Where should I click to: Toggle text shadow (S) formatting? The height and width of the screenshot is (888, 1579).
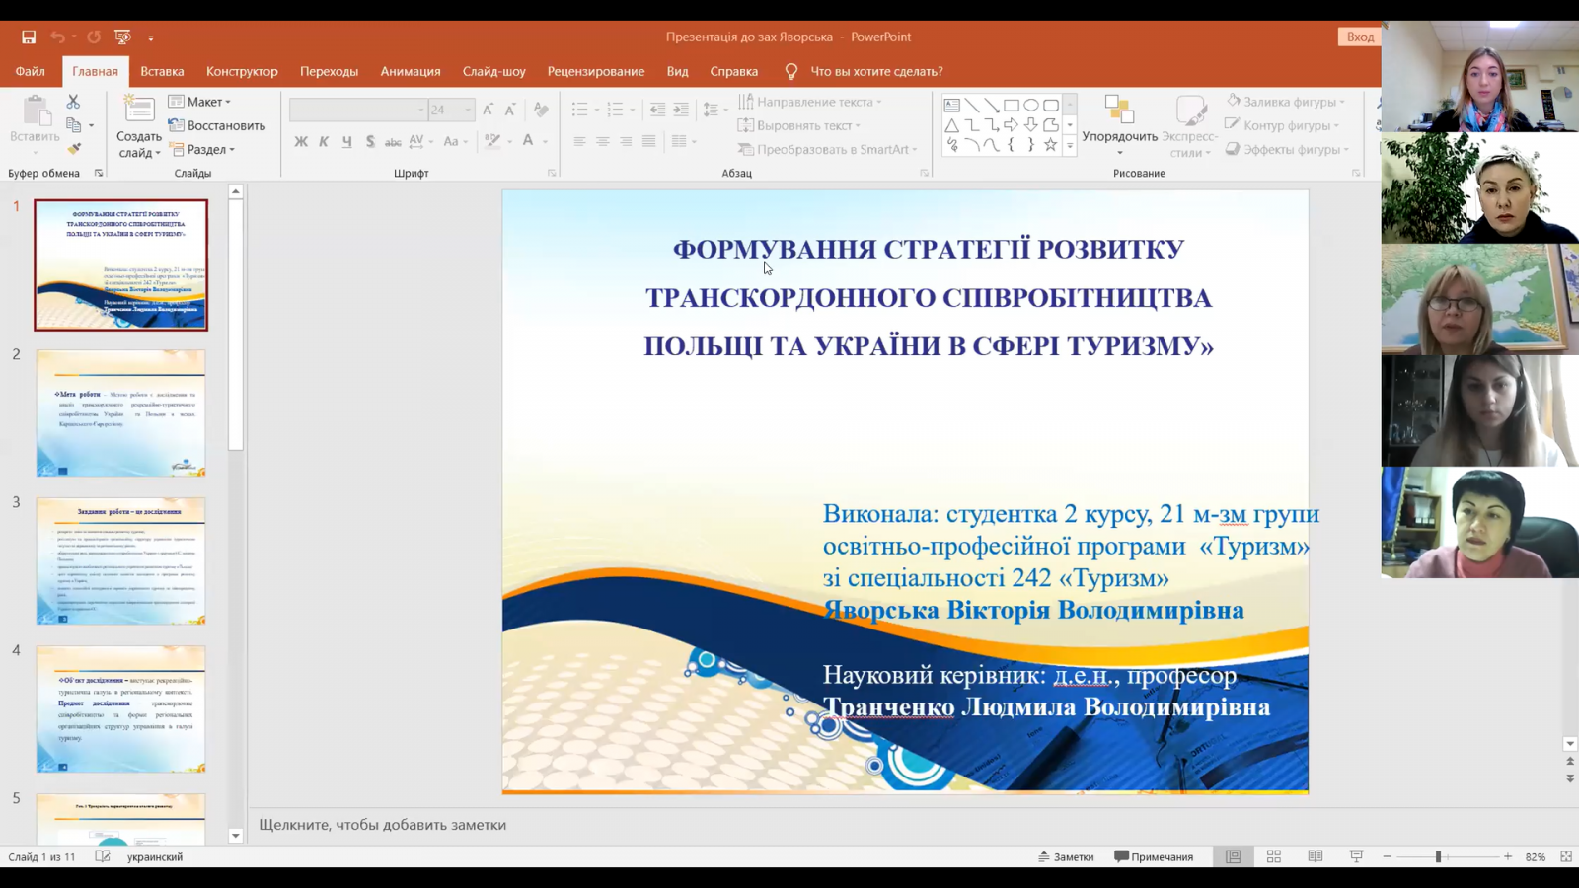pyautogui.click(x=370, y=142)
